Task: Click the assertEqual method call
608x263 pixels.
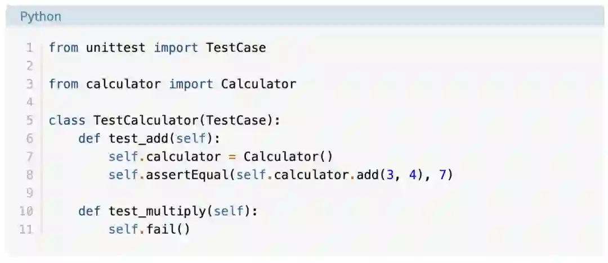Action: pos(187,175)
